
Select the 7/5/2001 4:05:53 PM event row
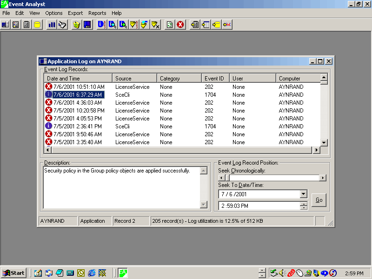[x=182, y=119]
